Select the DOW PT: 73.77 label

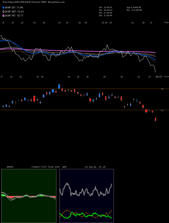click(x=14, y=16)
